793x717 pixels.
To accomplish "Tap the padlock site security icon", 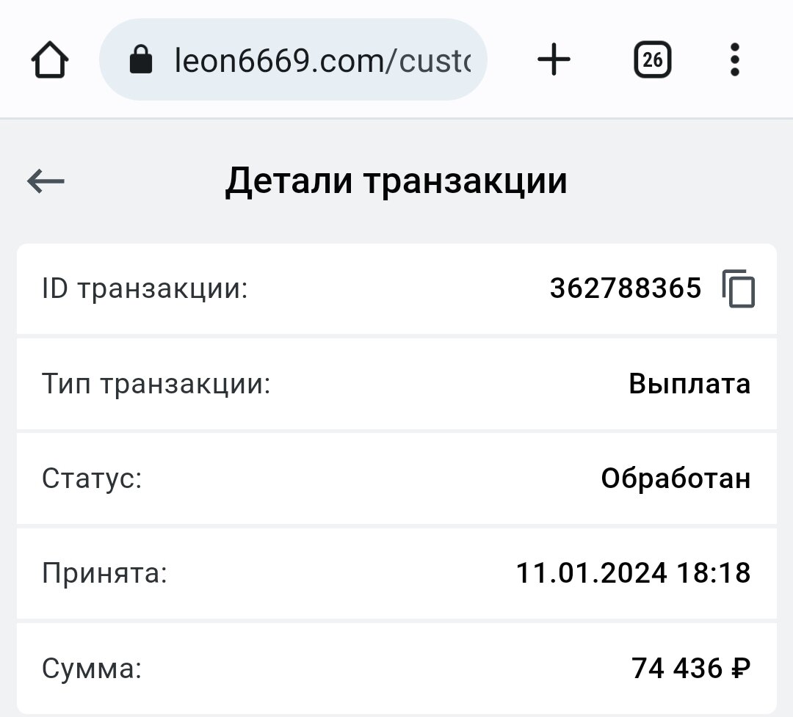I will coord(140,59).
